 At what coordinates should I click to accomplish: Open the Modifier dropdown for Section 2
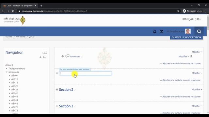point(197,90)
